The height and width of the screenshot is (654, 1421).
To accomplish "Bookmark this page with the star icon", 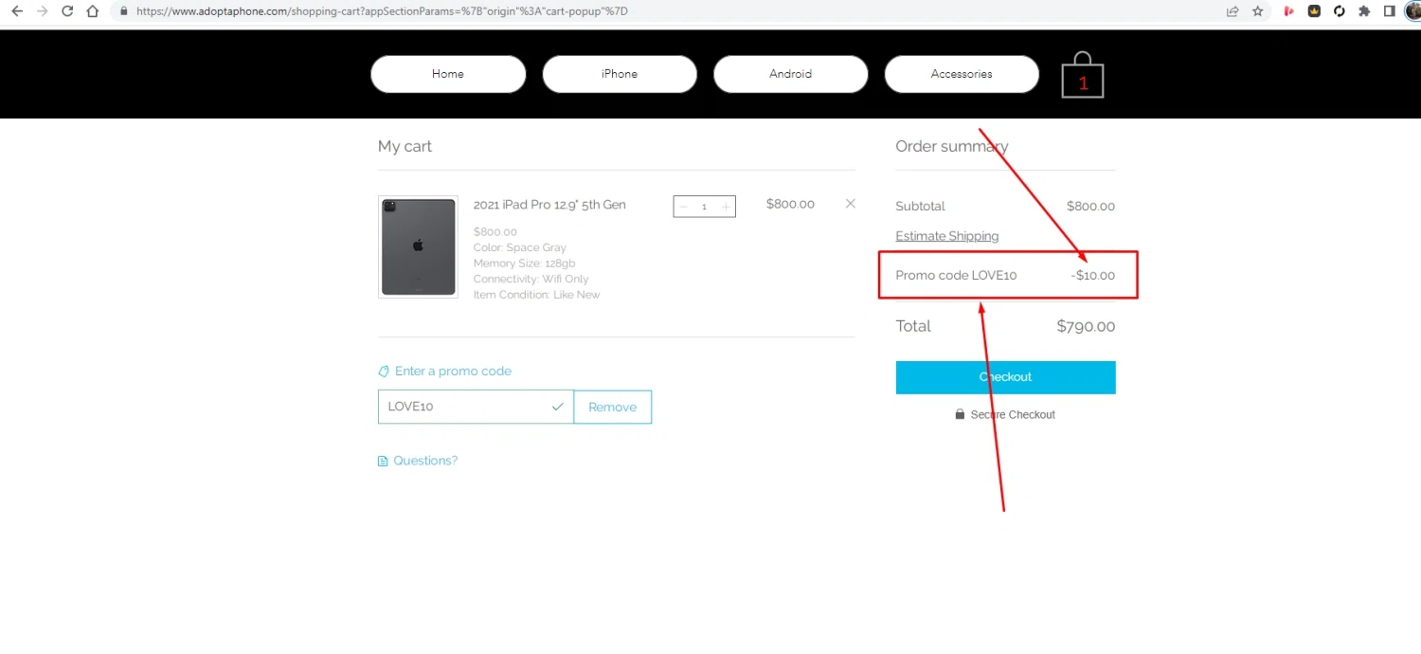I will pos(1258,11).
